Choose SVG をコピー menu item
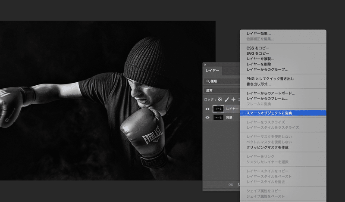Viewport: 345px width, 202px height. pos(283,53)
